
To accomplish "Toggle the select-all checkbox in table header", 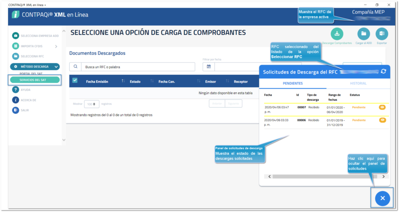I will coord(75,80).
